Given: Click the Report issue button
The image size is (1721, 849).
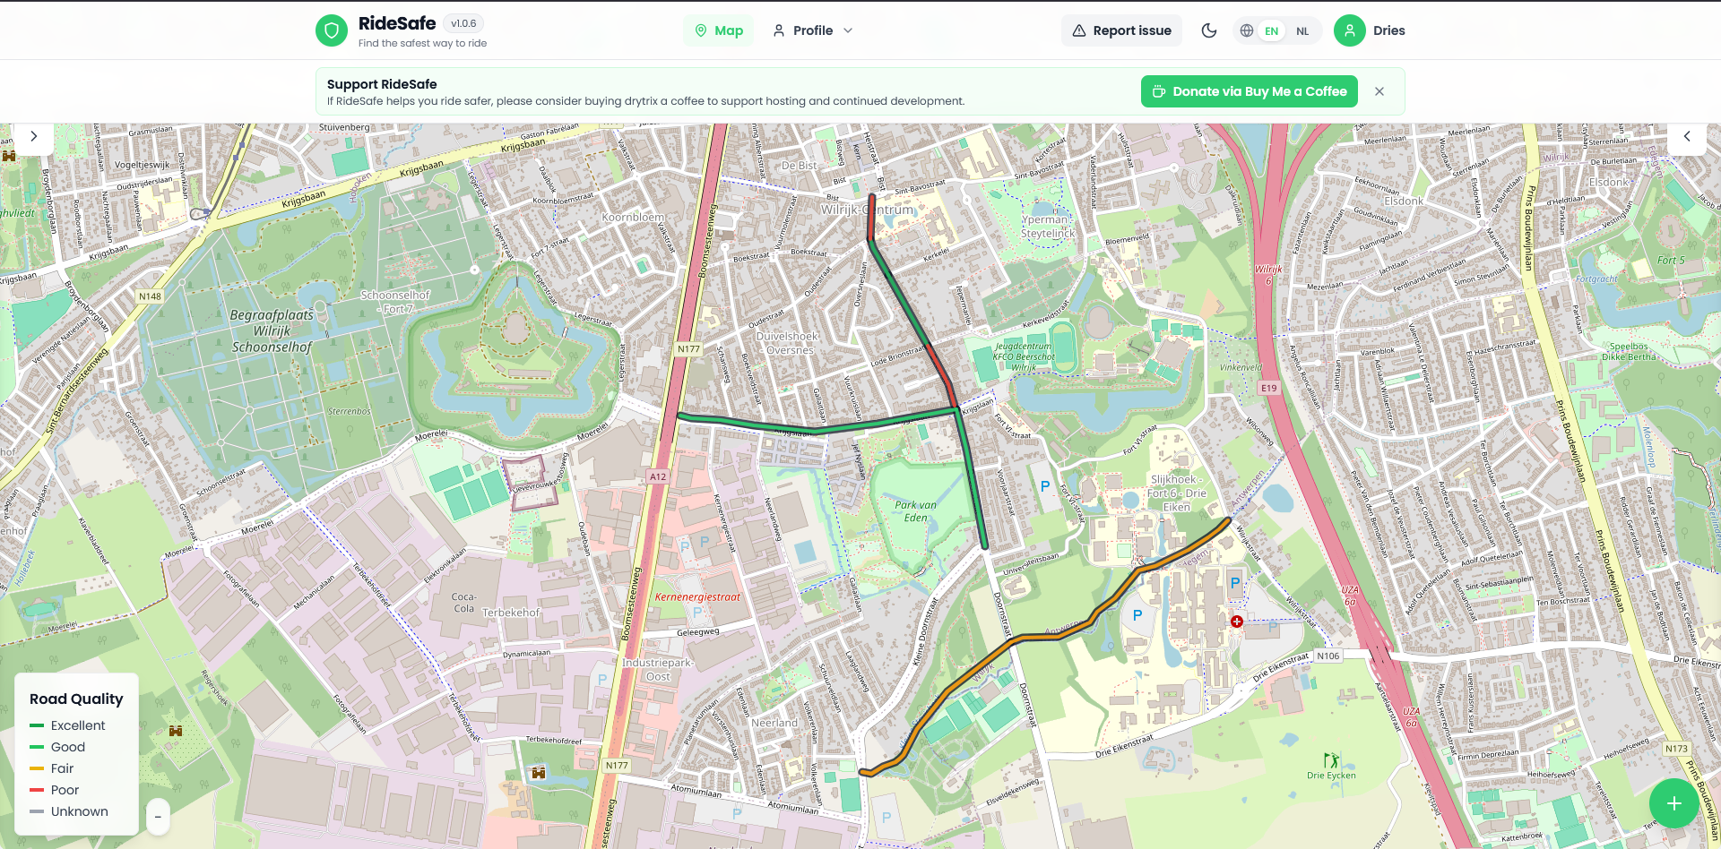Looking at the screenshot, I should tap(1121, 30).
